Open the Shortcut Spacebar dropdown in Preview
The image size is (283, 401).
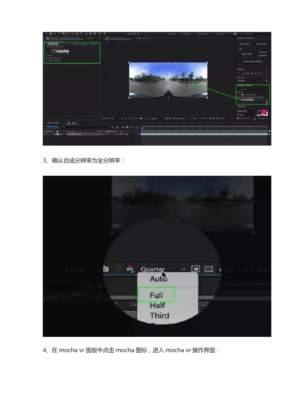pos(250,81)
